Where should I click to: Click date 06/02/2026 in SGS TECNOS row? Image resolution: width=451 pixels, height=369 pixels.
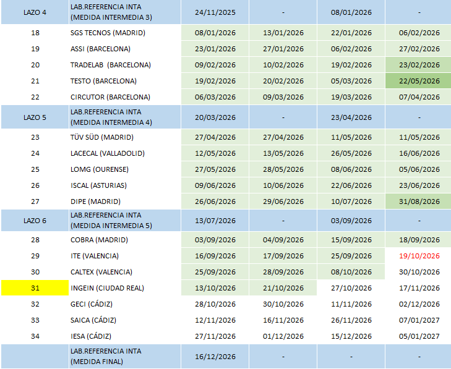point(418,33)
